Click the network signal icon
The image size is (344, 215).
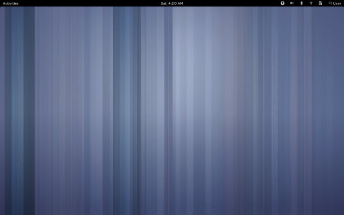click(311, 3)
